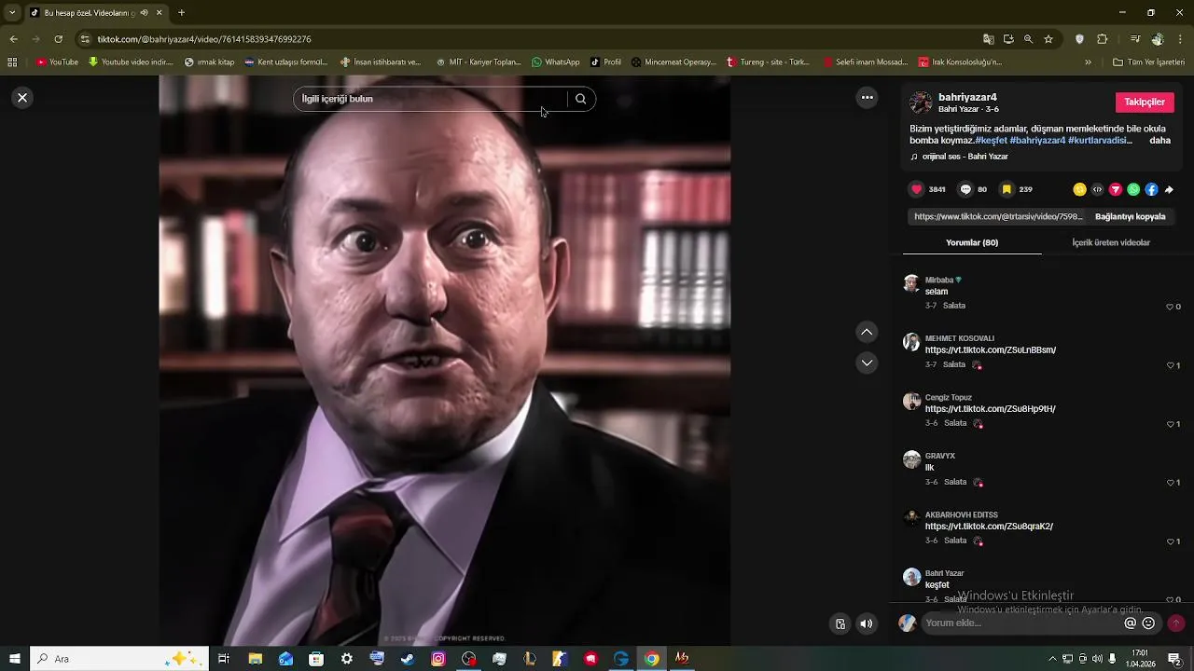The width and height of the screenshot is (1194, 671).
Task: Mute the tab via its speaker icon
Action: 144,13
